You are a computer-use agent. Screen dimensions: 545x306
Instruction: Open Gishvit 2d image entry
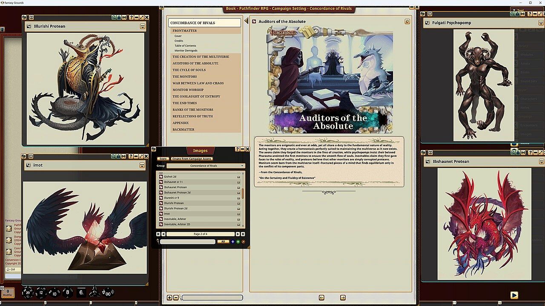click(x=199, y=176)
